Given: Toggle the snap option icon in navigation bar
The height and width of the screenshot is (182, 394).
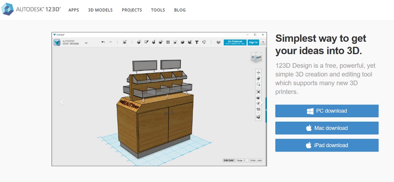Looking at the screenshot, I should click(258, 117).
